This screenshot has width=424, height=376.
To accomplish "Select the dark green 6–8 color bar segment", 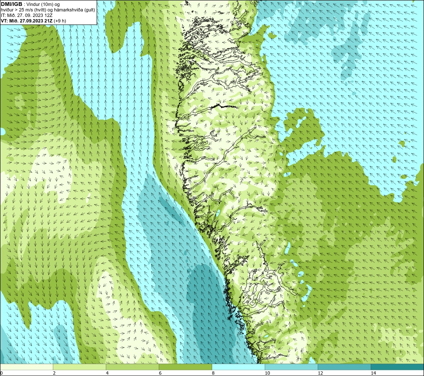I will 186,367.
